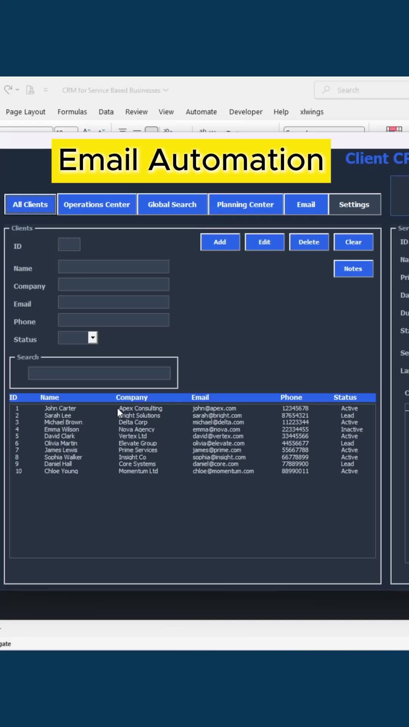409x727 pixels.
Task: Select the John Carter client row
Action: tap(192, 408)
